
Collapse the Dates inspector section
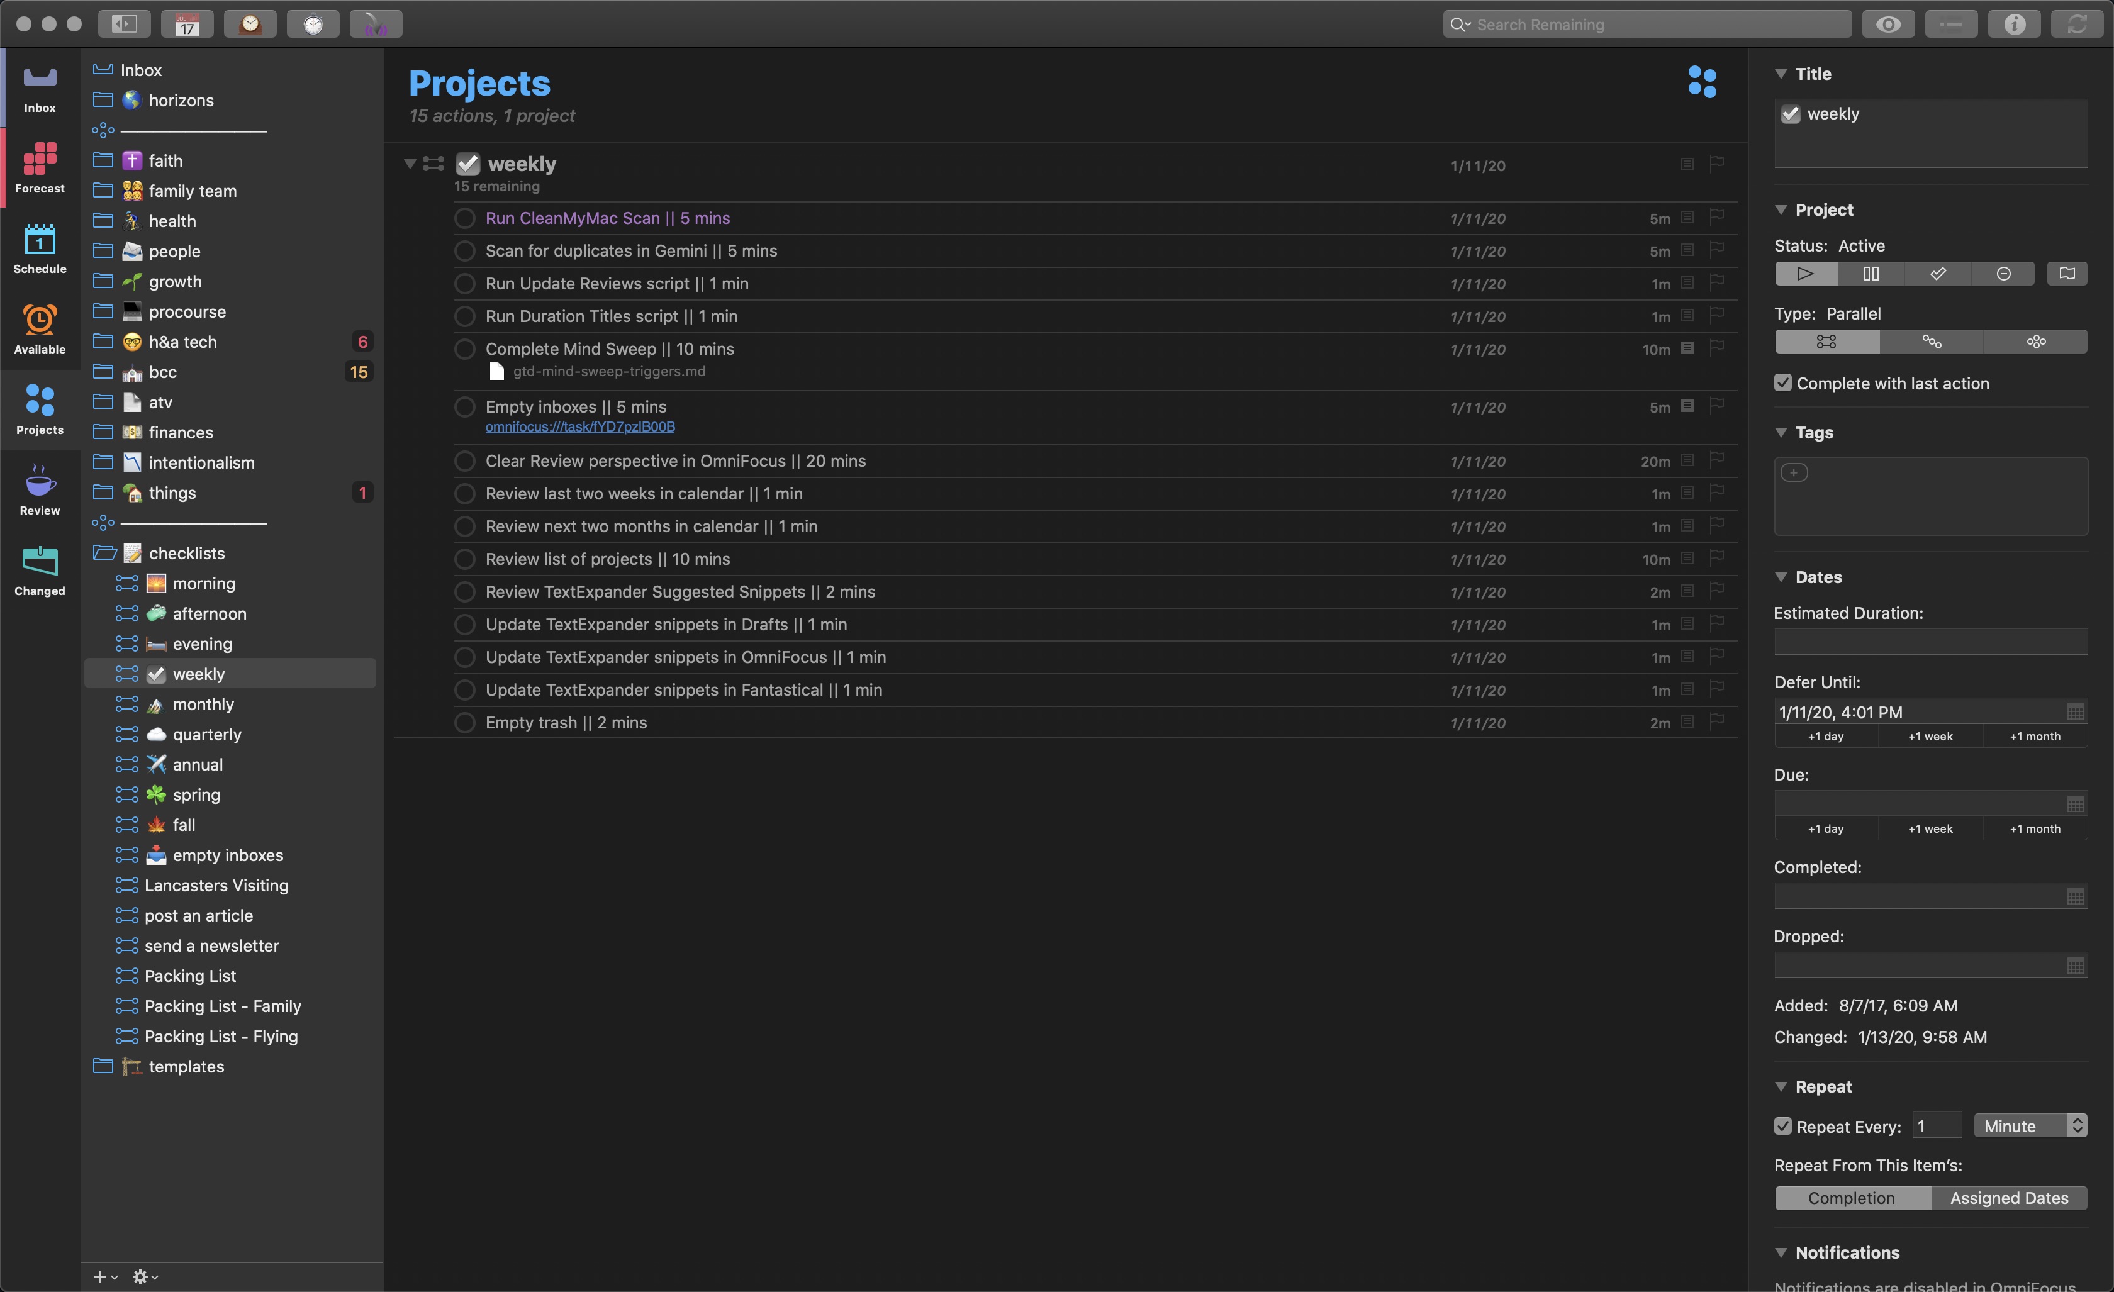(x=1781, y=577)
